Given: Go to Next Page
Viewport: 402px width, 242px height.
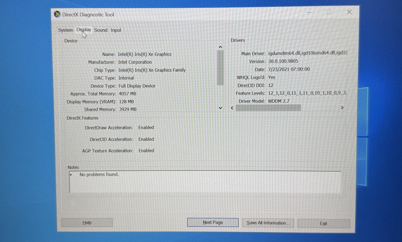Looking at the screenshot, I should (213, 222).
